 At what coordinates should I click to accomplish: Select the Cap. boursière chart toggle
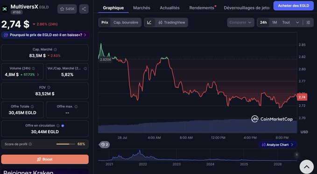click(x=126, y=22)
